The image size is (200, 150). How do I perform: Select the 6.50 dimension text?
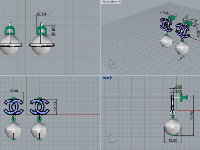(x=42, y=14)
